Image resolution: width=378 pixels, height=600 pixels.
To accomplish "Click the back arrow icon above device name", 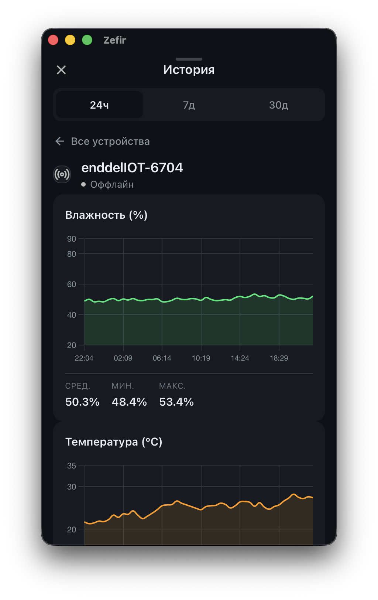I will pos(60,141).
